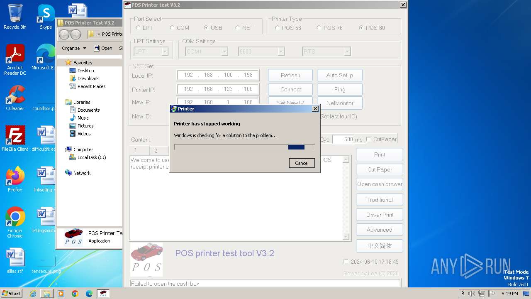The height and width of the screenshot is (299, 531).
Task: Open Windows Explorer from taskbar
Action: pos(47,294)
